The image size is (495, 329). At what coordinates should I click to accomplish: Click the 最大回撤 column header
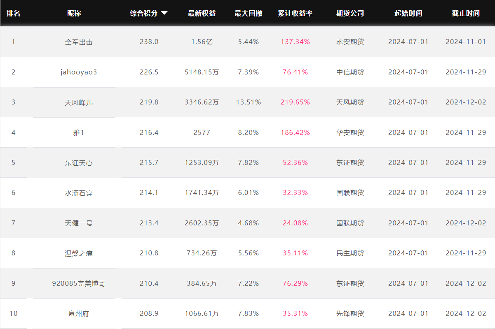click(x=249, y=13)
